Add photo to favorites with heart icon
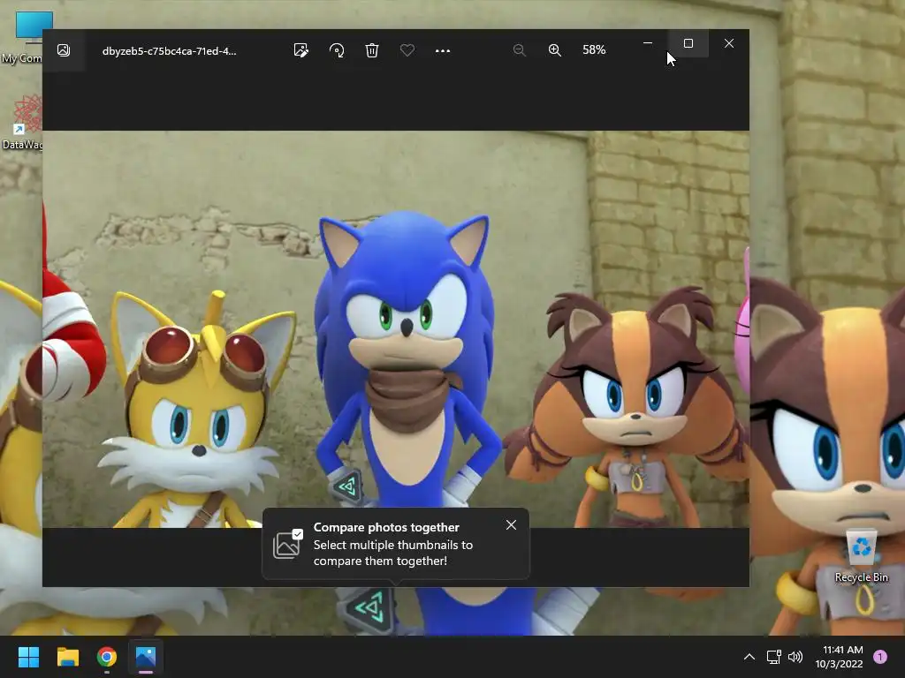Image resolution: width=905 pixels, height=678 pixels. point(407,50)
